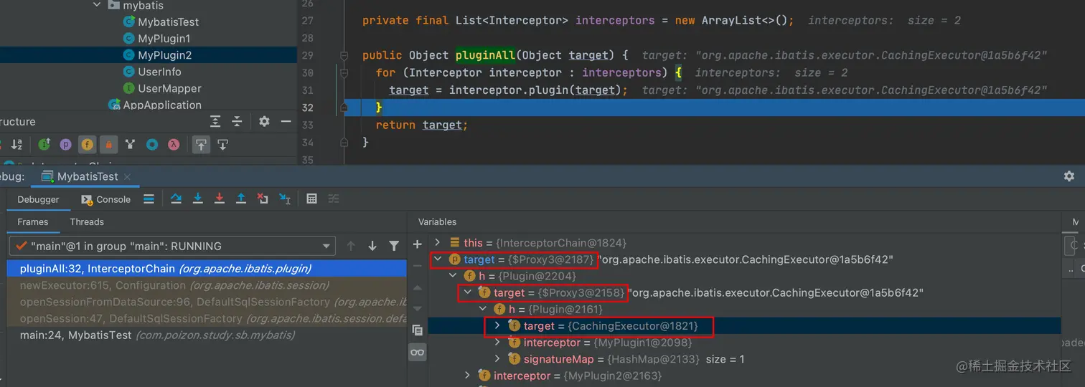This screenshot has width=1085, height=387.
Task: Open the main thread selector dropdown
Action: click(172, 246)
